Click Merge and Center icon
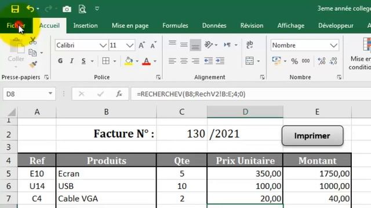Image resolution: width=371 pixels, height=208 pixels. coord(249,61)
